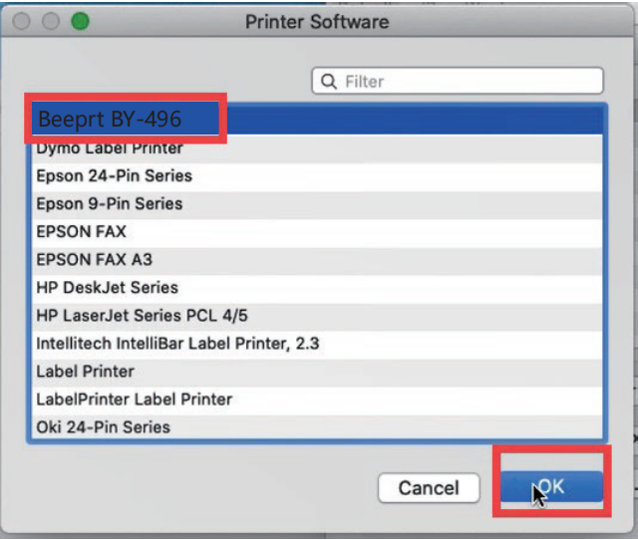The height and width of the screenshot is (540, 638).
Task: Choose Oki 24-Pin Series
Action: [x=317, y=427]
